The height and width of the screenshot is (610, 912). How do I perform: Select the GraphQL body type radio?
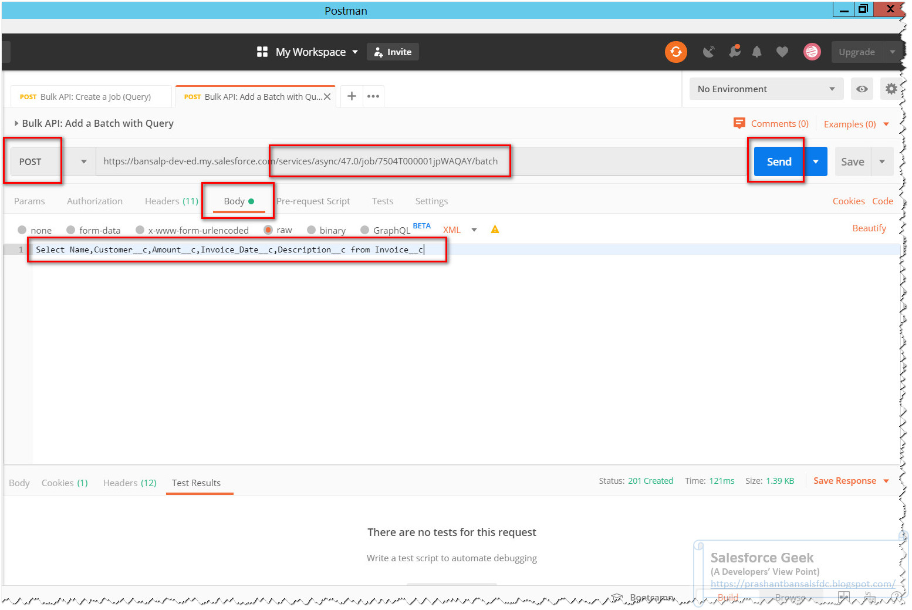(x=364, y=230)
